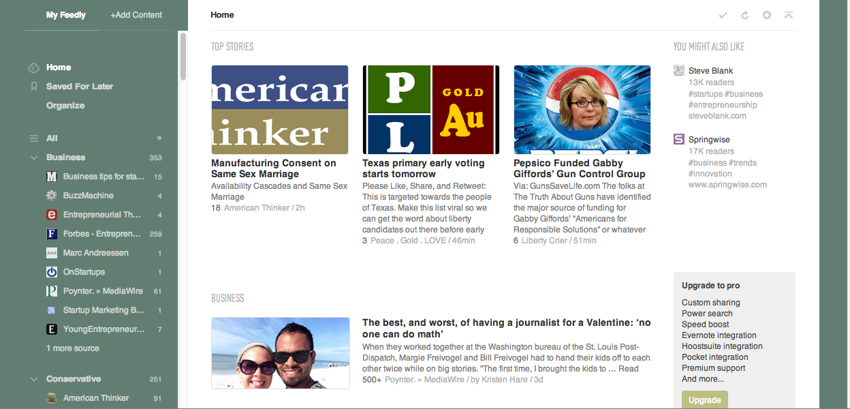This screenshot has height=409, width=850.
Task: Open the +Add Content tab
Action: pyautogui.click(x=136, y=15)
